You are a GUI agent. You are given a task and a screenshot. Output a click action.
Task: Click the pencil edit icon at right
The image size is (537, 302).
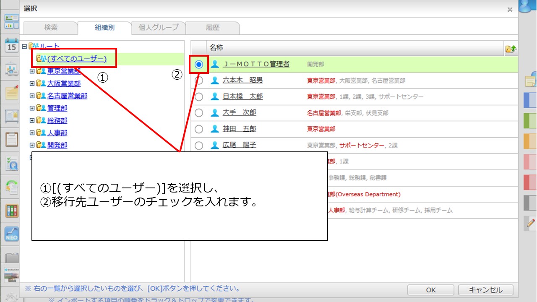[x=531, y=223]
